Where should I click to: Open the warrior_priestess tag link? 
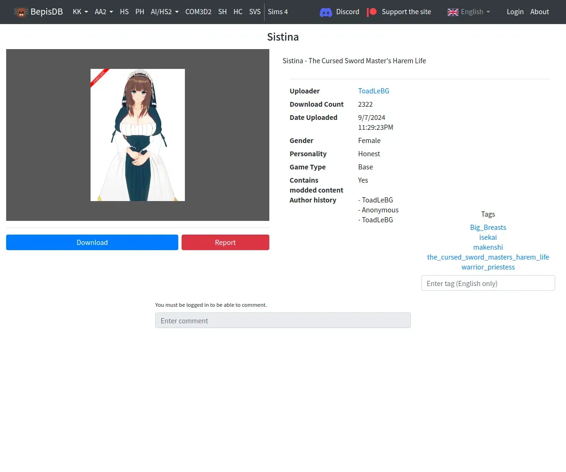488,267
